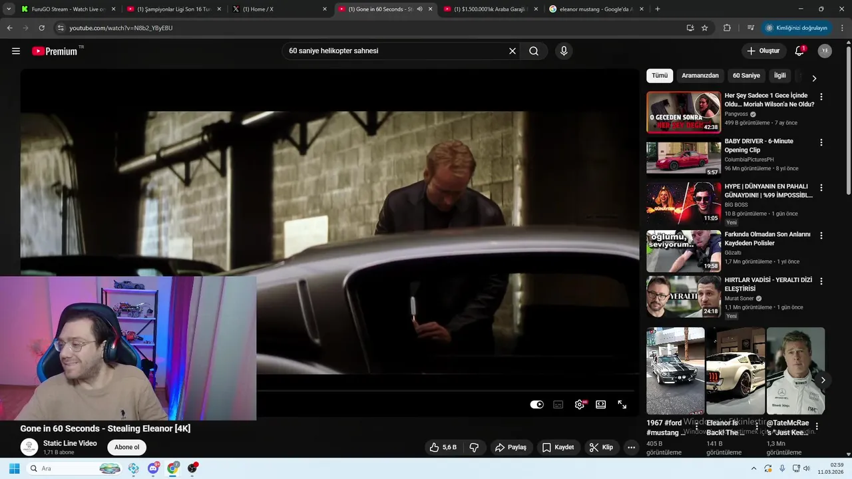The height and width of the screenshot is (479, 852).
Task: Open the 1967 Ford Mustang short thumbnail
Action: click(x=675, y=371)
